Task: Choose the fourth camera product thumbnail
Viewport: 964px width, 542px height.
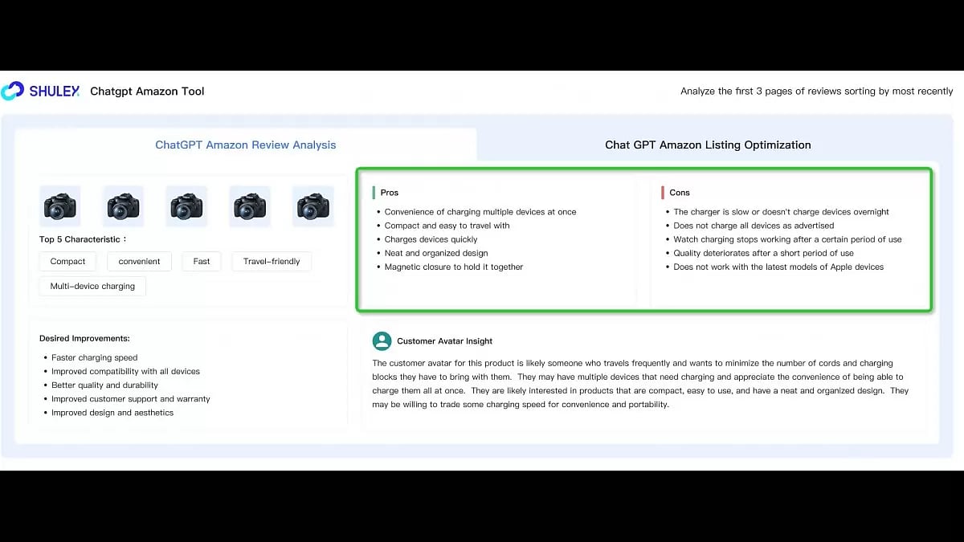Action: pos(250,206)
